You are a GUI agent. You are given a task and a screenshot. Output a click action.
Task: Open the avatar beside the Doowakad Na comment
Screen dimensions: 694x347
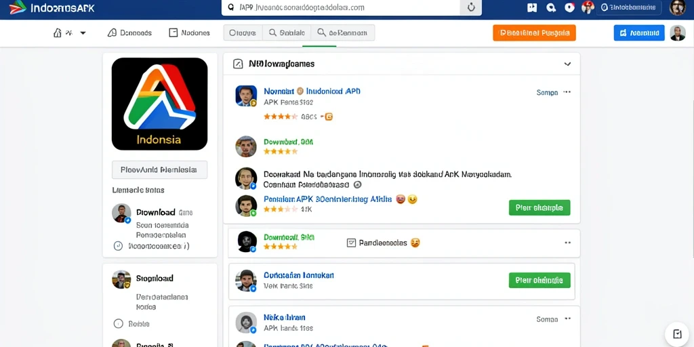pyautogui.click(x=246, y=178)
